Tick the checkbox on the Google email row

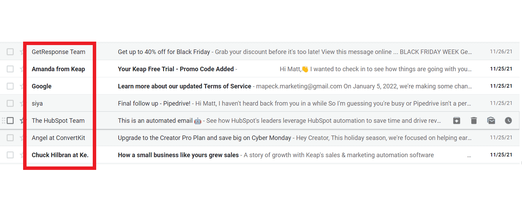coord(10,86)
